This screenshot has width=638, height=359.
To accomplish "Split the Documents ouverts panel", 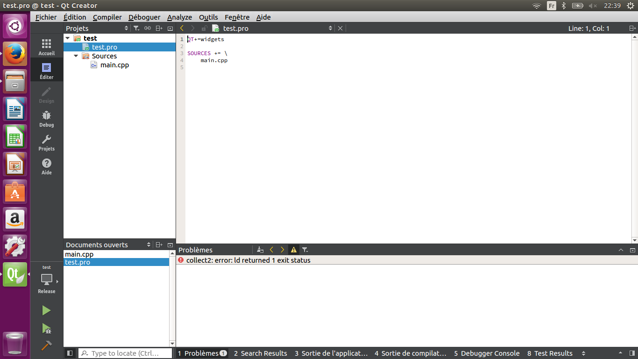I will tap(159, 245).
